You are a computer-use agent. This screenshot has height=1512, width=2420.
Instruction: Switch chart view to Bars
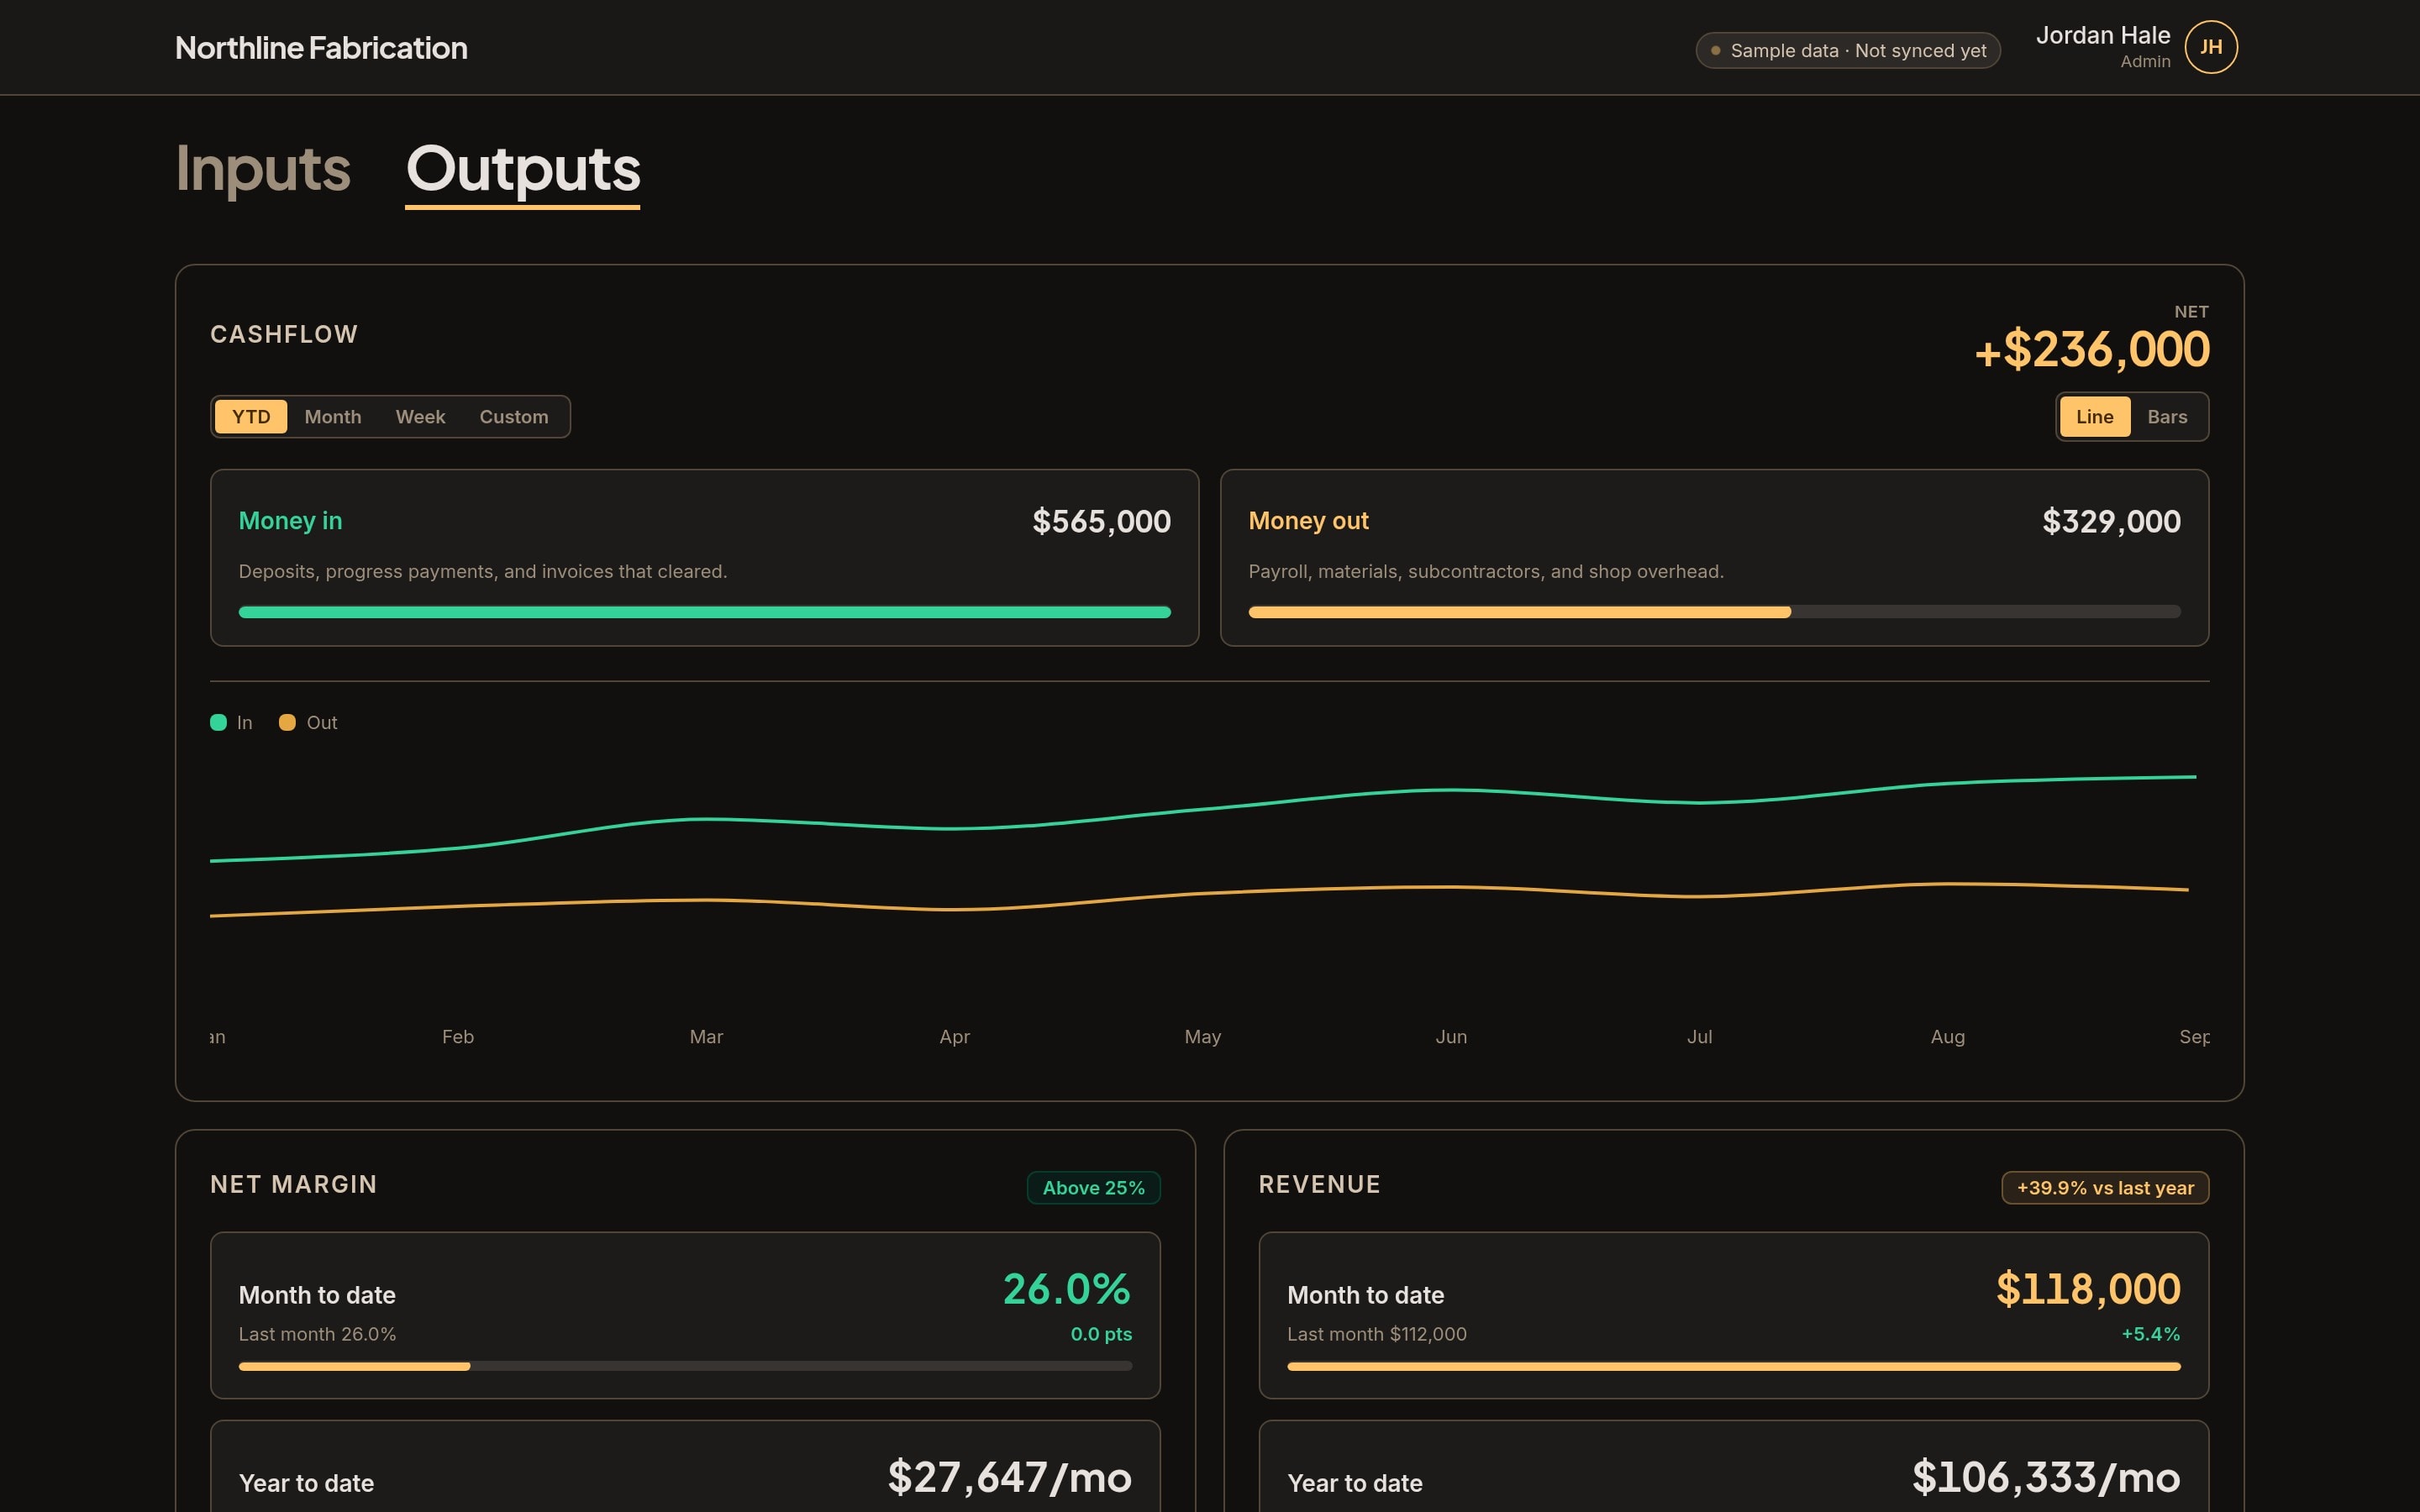coord(2167,416)
